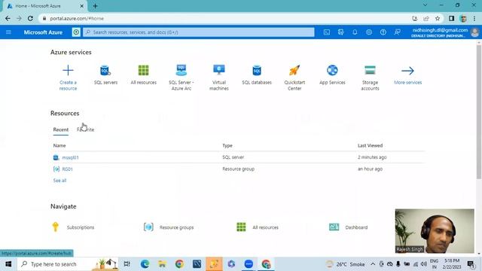Go back in browser history
Screen dimensions: 482x271
coord(8,18)
